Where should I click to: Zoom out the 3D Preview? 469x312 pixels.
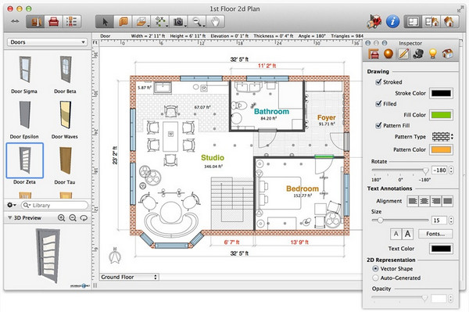coord(73,217)
